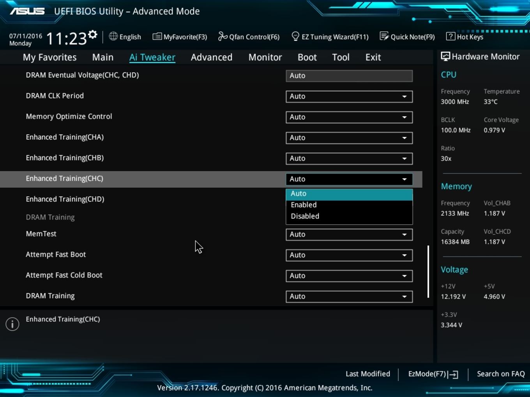Open Enhanced Training(CHA) dropdown

point(349,137)
